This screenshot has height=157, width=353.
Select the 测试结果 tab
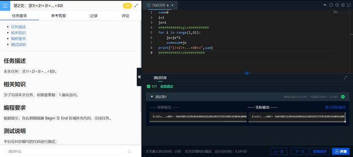click(160, 78)
